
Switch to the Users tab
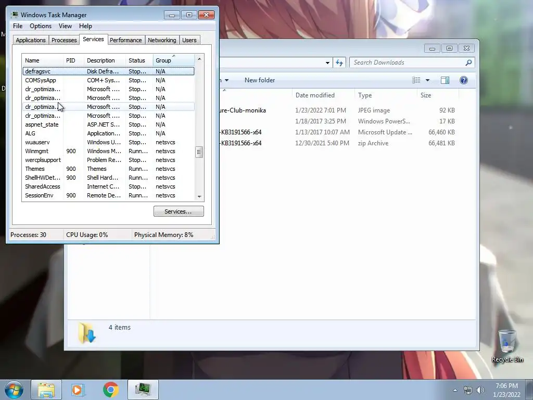click(189, 40)
